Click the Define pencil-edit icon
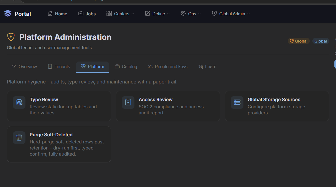The height and width of the screenshot is (187, 336). point(147,13)
